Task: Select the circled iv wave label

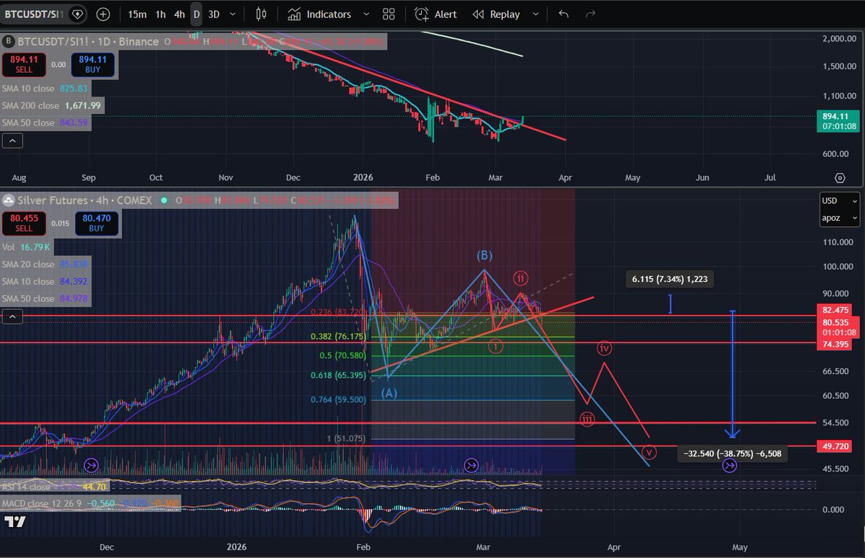Action: coord(604,348)
